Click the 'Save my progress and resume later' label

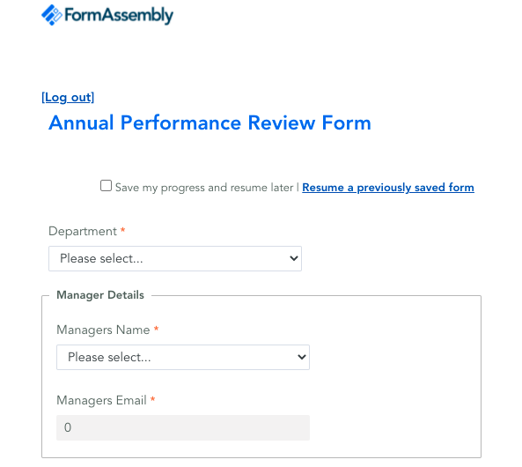204,188
